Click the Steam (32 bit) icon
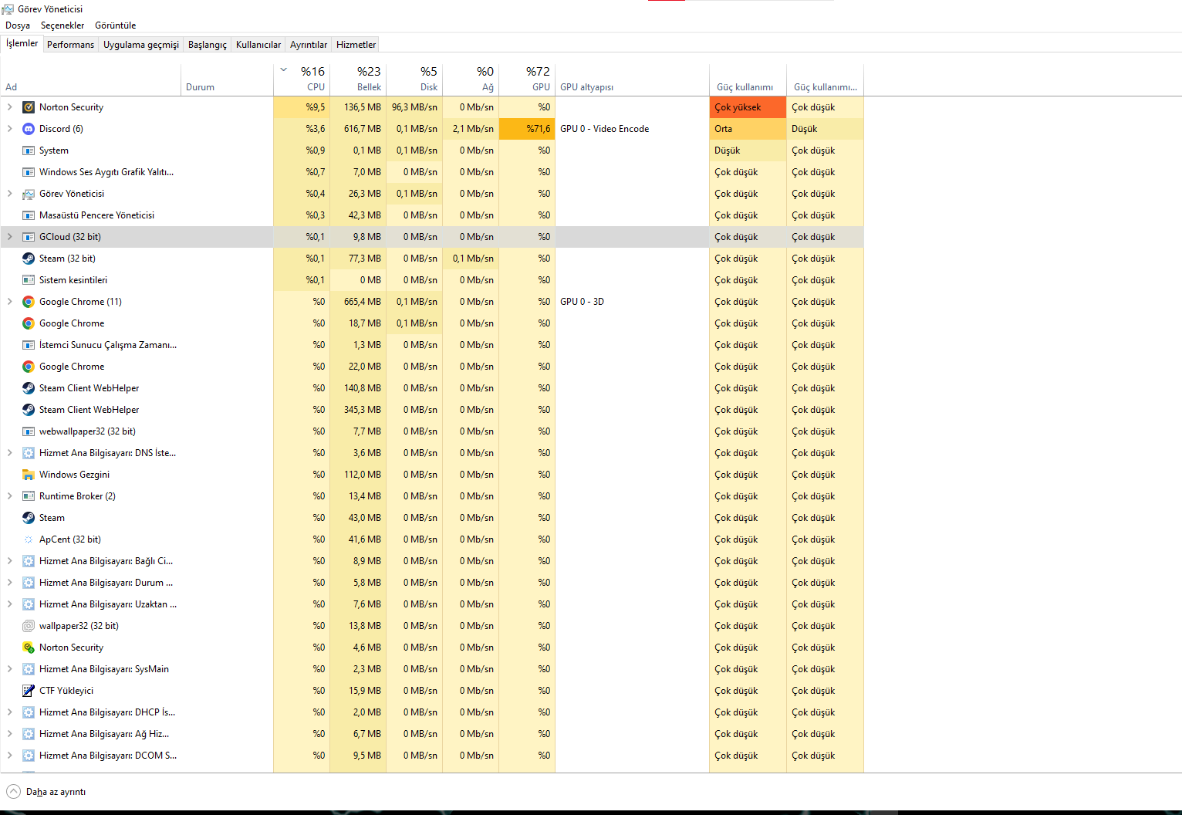The height and width of the screenshot is (815, 1182). pyautogui.click(x=29, y=259)
